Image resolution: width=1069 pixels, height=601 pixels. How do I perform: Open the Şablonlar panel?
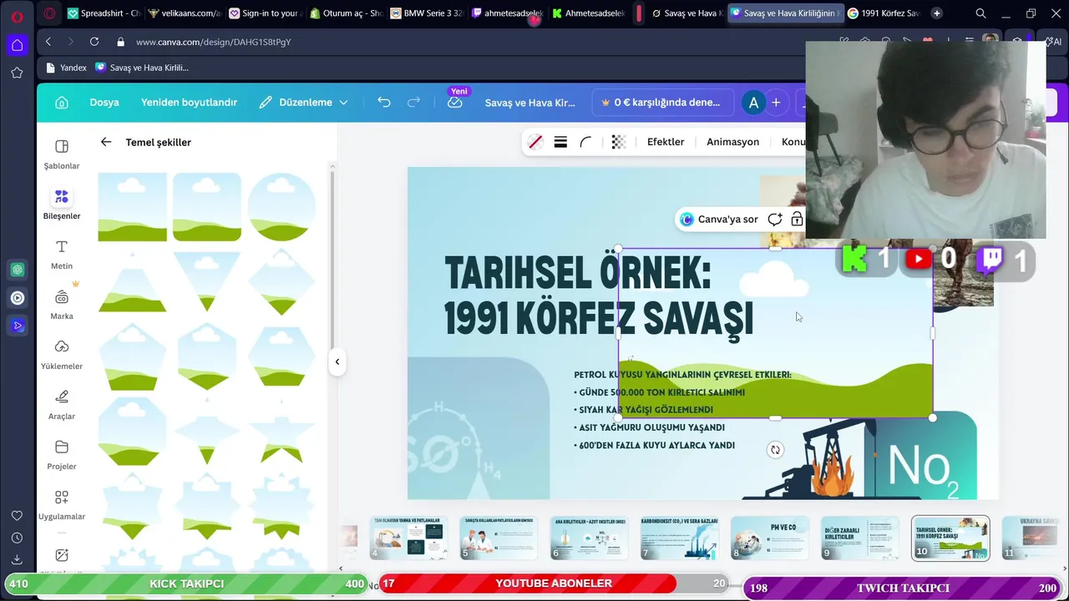click(x=61, y=154)
